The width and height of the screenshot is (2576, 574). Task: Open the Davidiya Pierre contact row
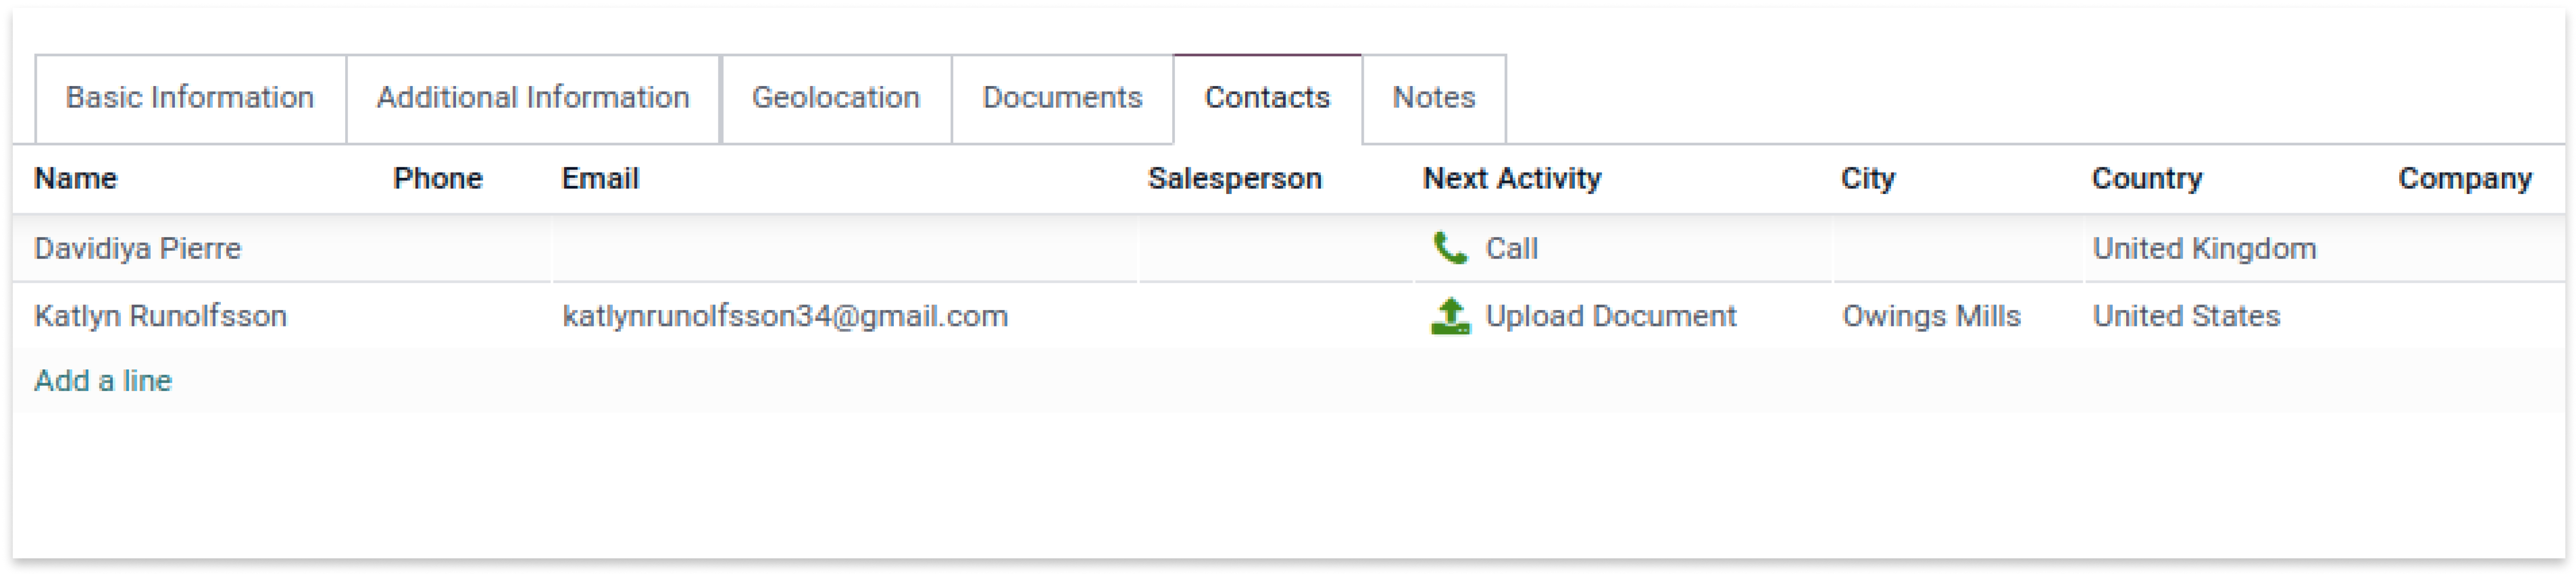pos(1288,248)
